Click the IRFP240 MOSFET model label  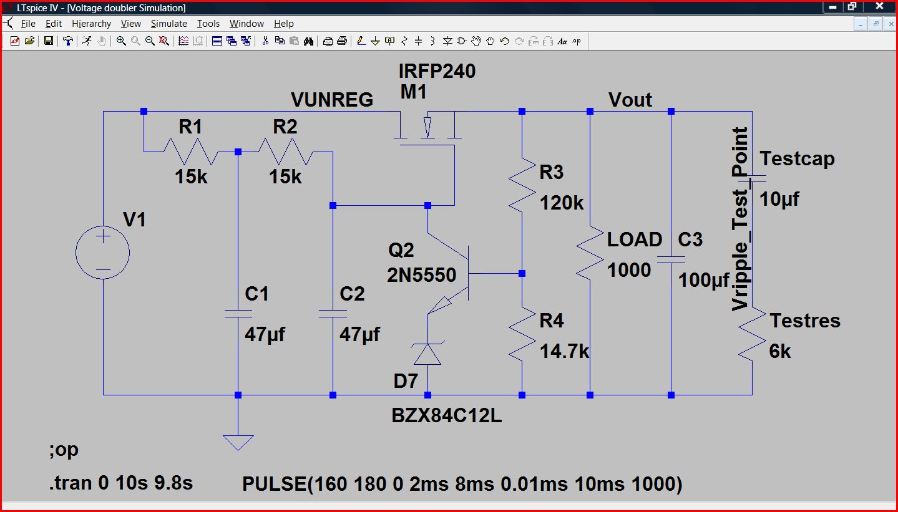(437, 72)
